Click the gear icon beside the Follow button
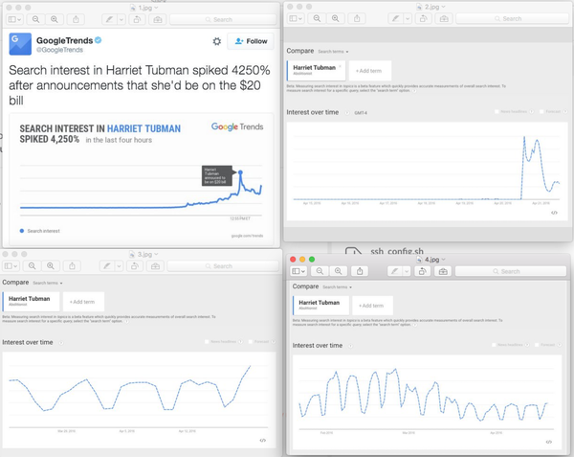This screenshot has width=574, height=457. tap(217, 41)
